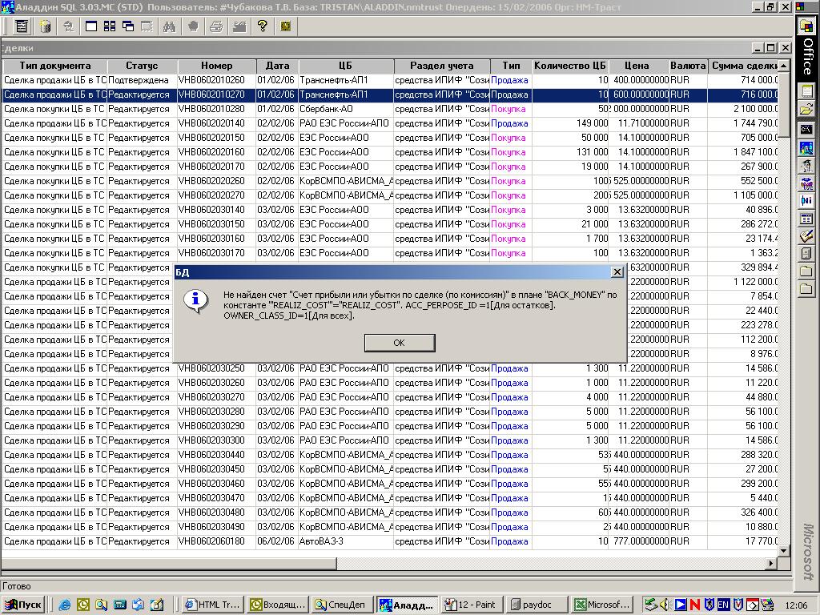The height and width of the screenshot is (615, 820).
Task: Click the single-window layout toolbar icon
Action: (91, 26)
